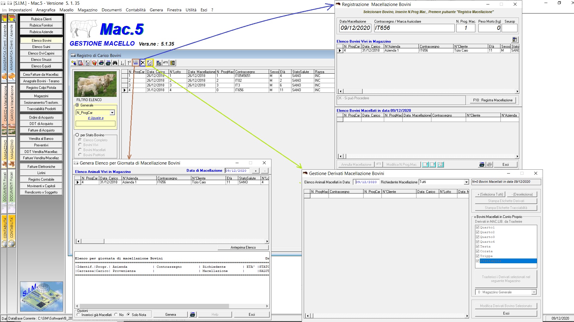Image resolution: width=574 pixels, height=322 pixels.
Task: Open Elenco Suini from sidebar
Action: coord(41,47)
